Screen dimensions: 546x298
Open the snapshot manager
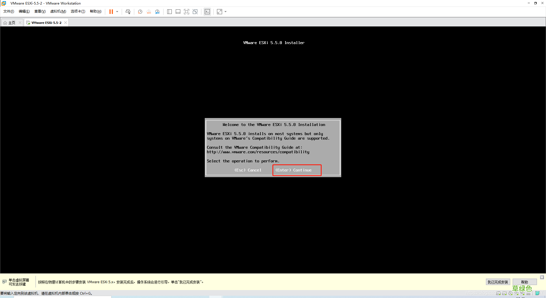[158, 12]
